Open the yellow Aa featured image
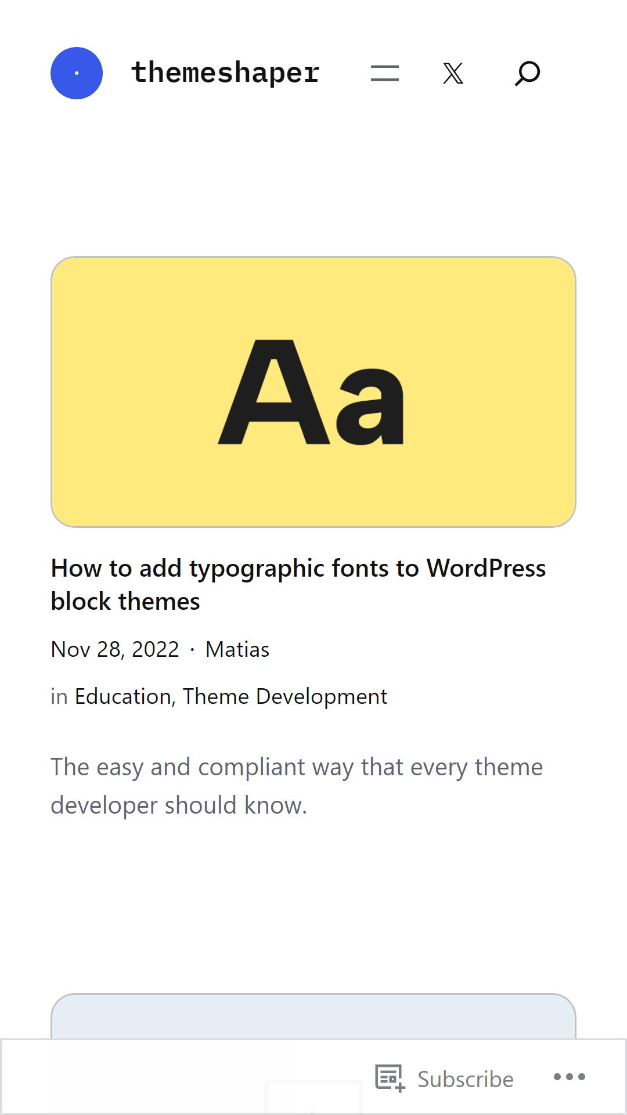This screenshot has height=1115, width=627. 313,392
